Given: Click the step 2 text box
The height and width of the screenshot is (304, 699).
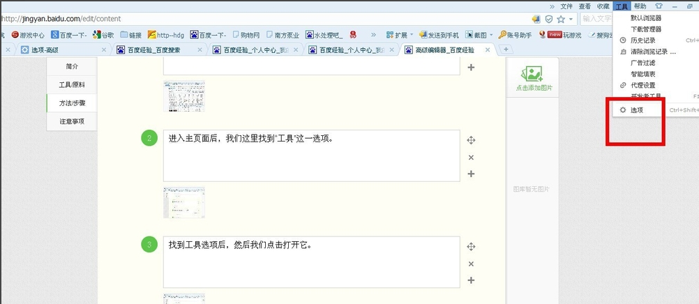Looking at the screenshot, I should [312, 155].
